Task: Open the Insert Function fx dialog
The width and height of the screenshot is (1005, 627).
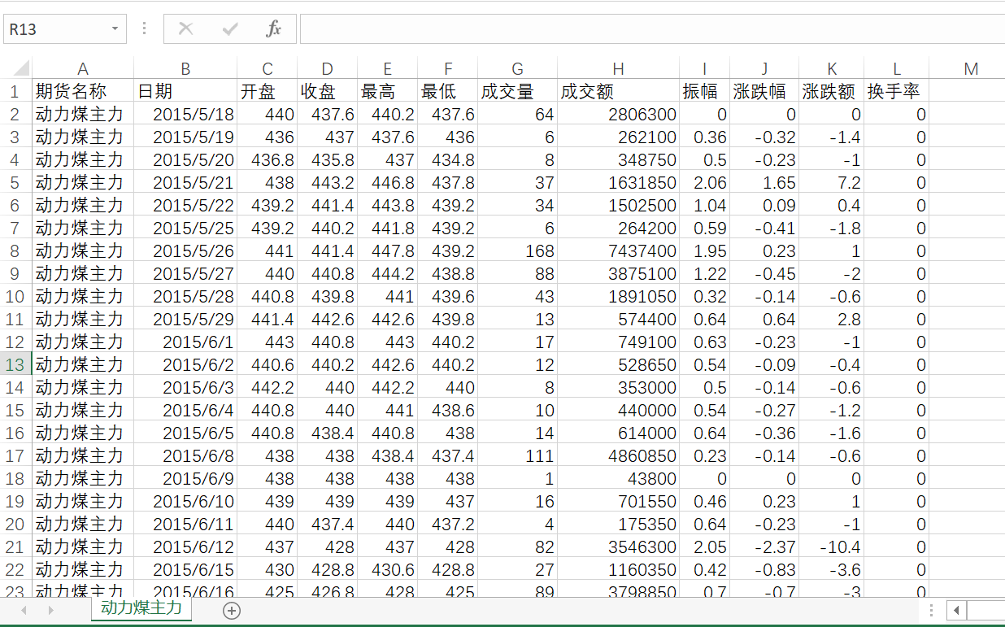Action: 273,29
